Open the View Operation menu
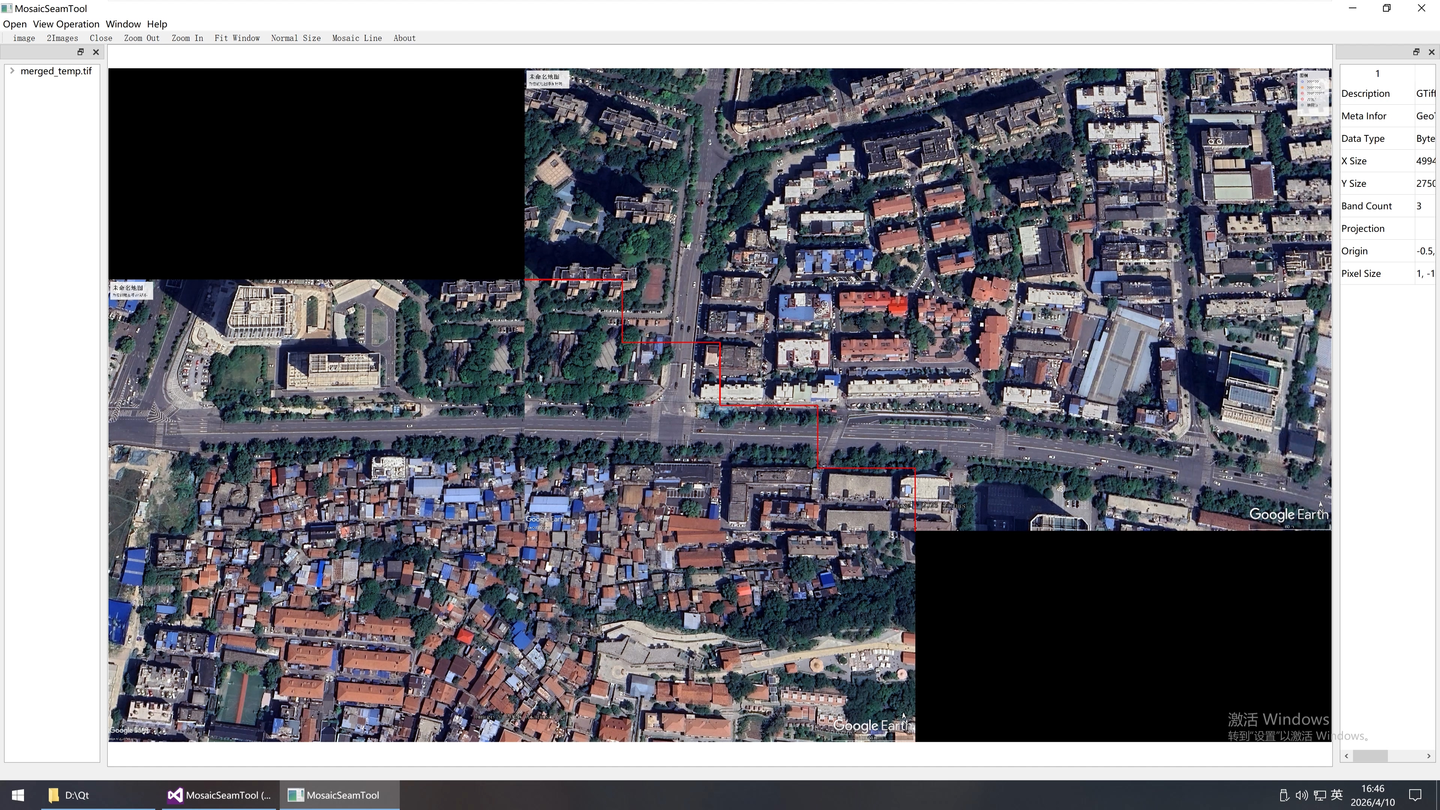The image size is (1440, 810). pos(66,24)
